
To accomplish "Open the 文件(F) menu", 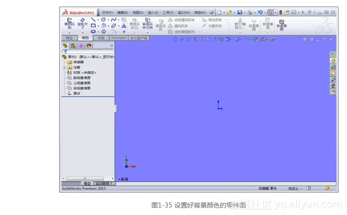I will [107, 13].
